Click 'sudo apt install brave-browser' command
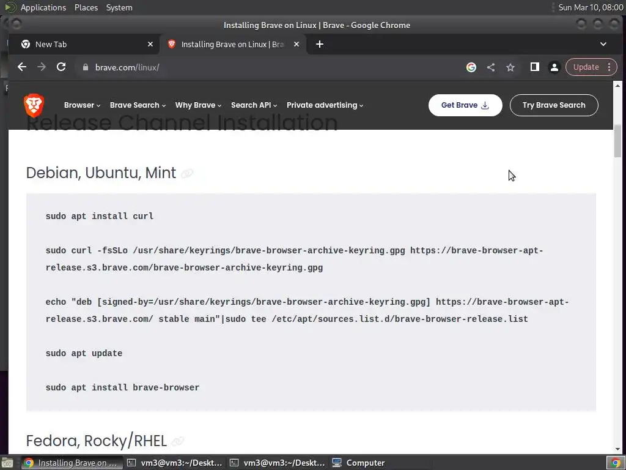This screenshot has width=626, height=470. (x=122, y=387)
